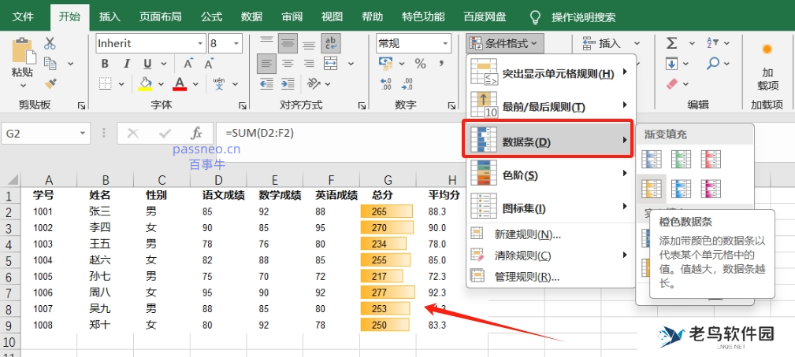Click 新建规则 in the menu
This screenshot has width=795, height=357.
click(526, 234)
